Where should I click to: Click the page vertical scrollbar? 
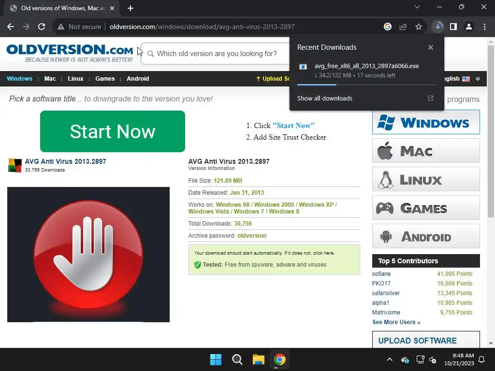(491, 131)
